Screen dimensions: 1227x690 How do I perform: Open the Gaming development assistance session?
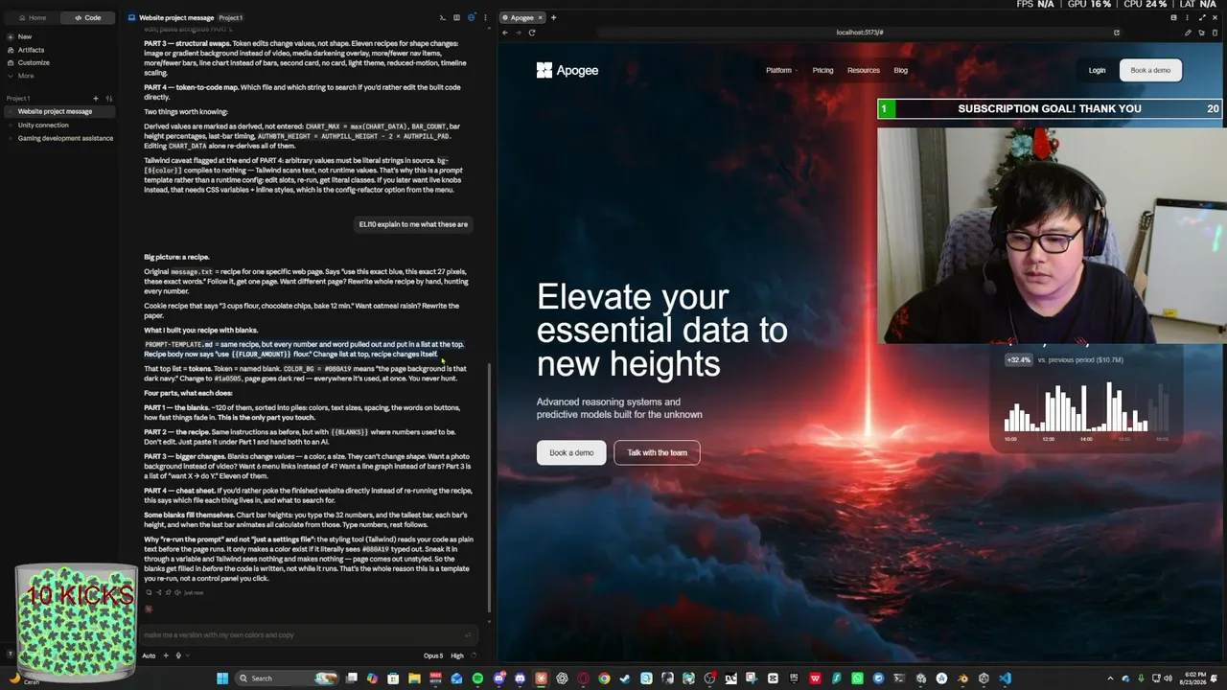click(x=60, y=138)
